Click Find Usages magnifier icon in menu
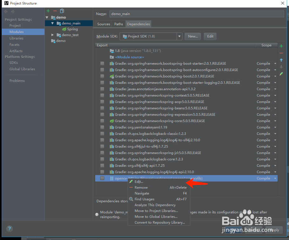The width and height of the screenshot is (289, 240). tap(131, 199)
